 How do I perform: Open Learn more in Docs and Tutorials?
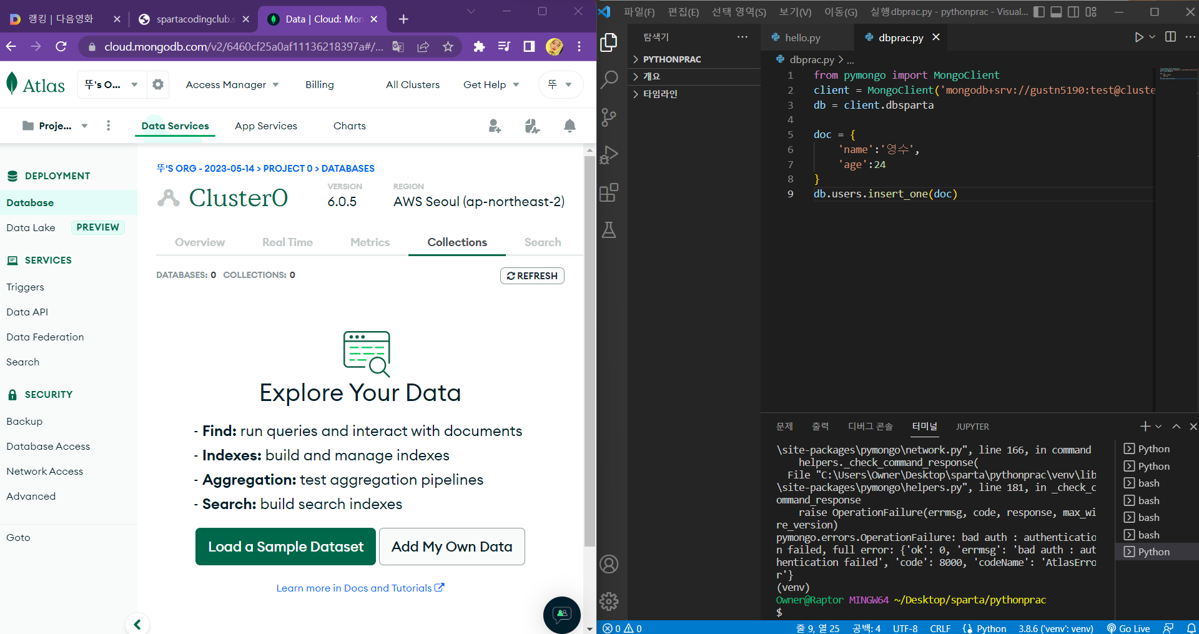pyautogui.click(x=360, y=588)
